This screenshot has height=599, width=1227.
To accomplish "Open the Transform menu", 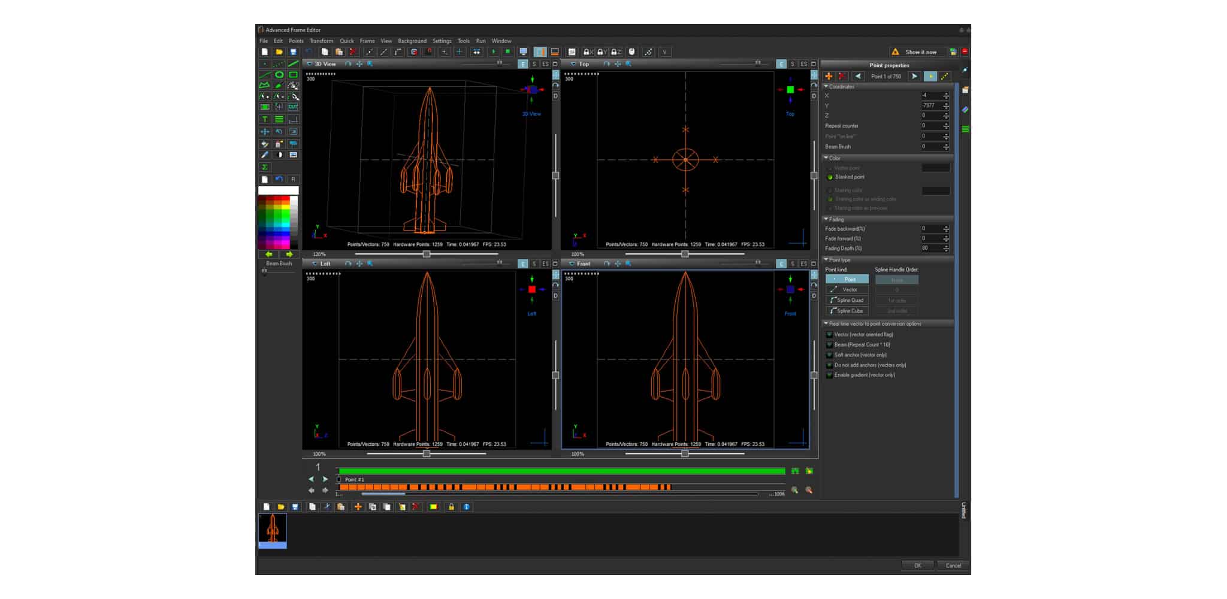I will tap(321, 41).
